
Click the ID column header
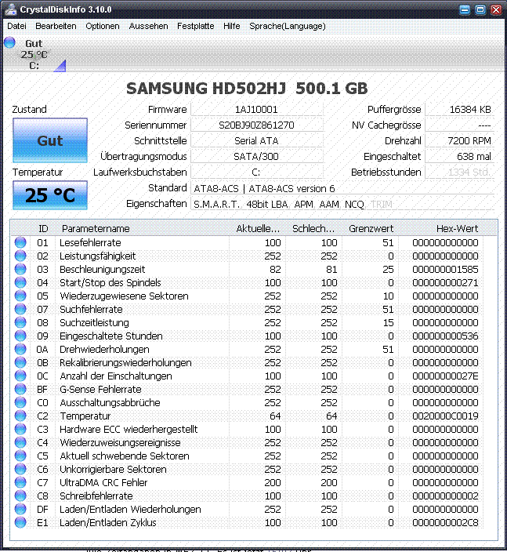pos(42,228)
